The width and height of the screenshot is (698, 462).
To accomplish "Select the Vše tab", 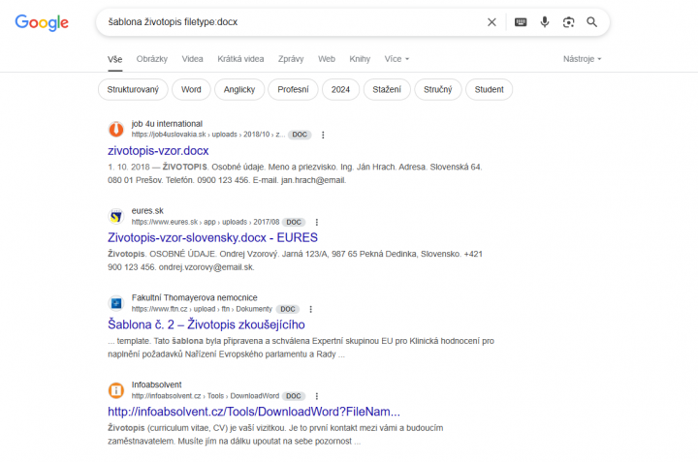I will click(114, 59).
